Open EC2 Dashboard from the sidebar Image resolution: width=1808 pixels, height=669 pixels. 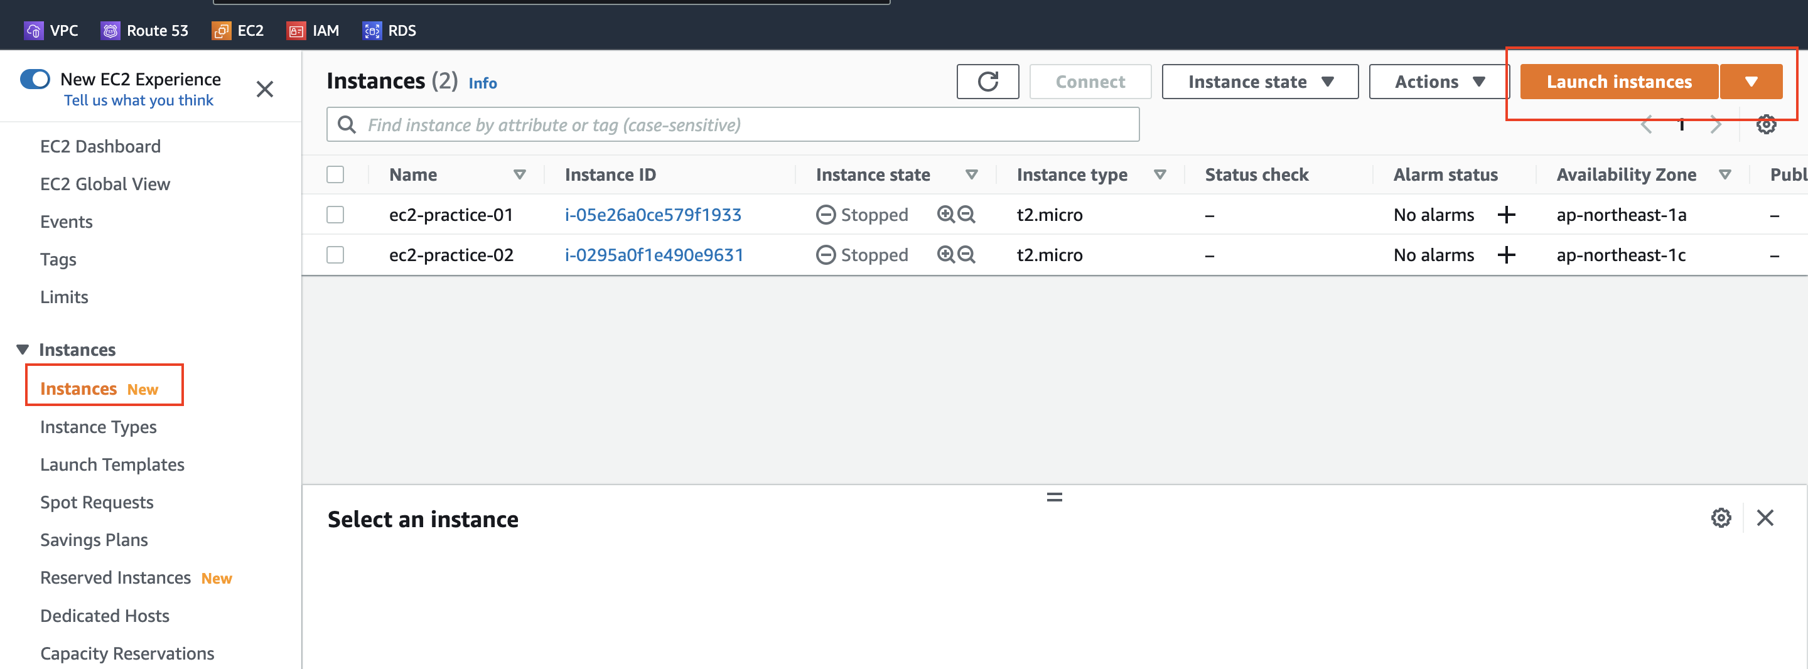tap(100, 146)
